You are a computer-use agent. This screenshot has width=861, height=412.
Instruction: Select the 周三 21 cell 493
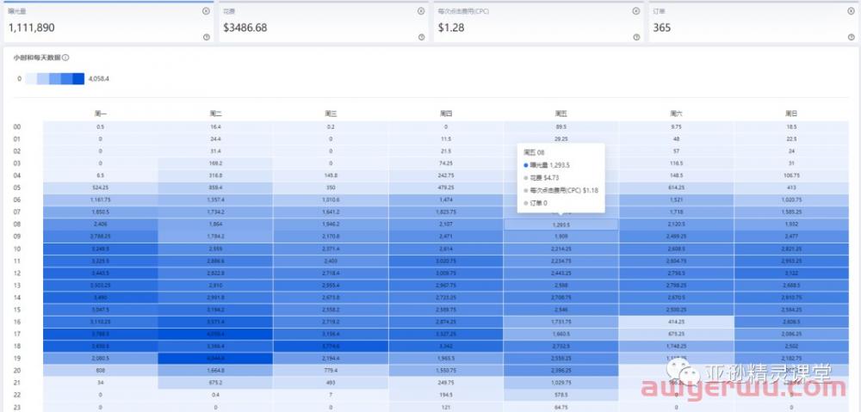(x=330, y=383)
